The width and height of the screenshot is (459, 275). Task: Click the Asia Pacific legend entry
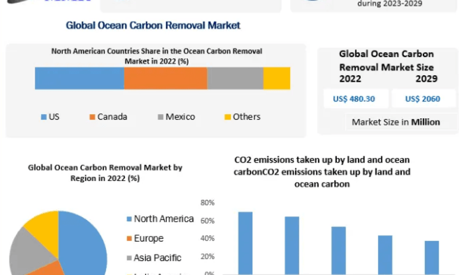point(154,258)
